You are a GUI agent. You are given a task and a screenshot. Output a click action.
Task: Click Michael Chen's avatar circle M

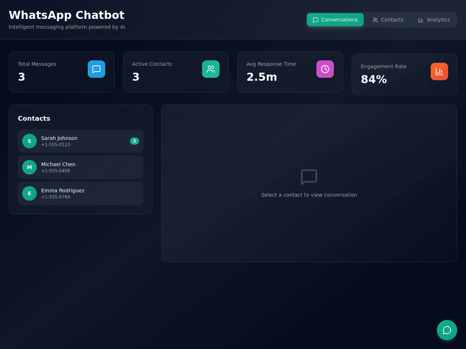(29, 167)
